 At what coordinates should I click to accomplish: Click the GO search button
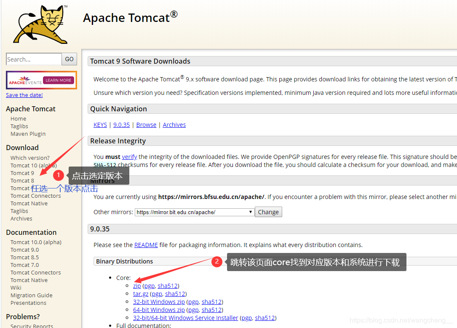69,59
